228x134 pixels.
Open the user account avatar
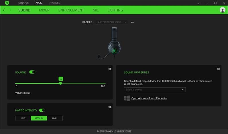[223, 10]
